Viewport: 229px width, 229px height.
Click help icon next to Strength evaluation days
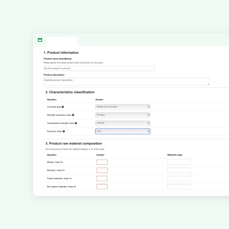(73, 115)
